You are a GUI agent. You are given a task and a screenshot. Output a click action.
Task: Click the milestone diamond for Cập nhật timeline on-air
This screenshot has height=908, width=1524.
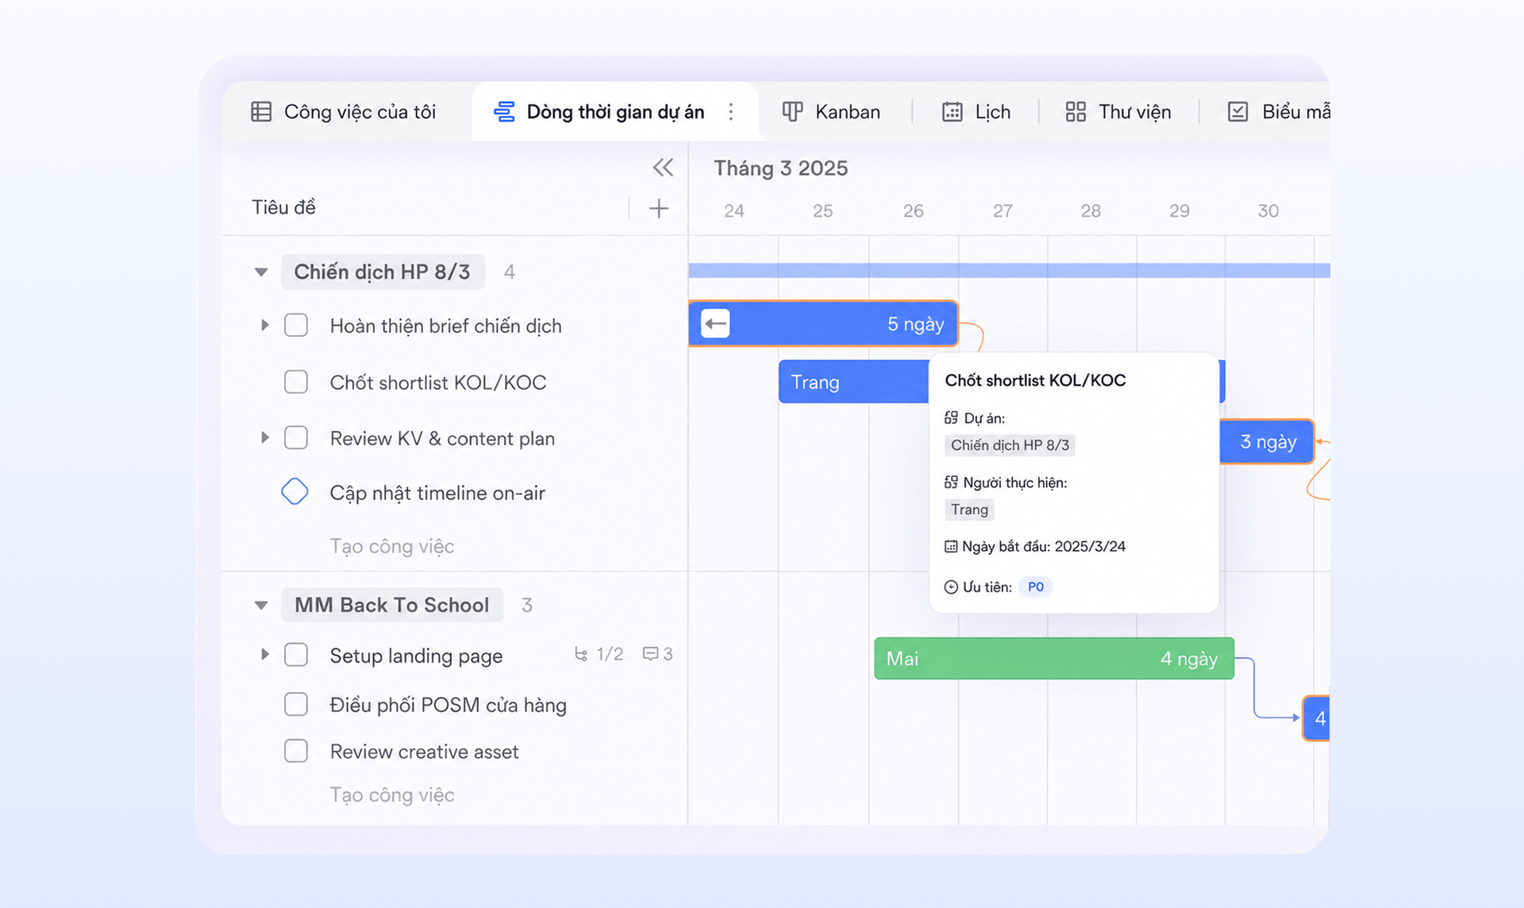[x=294, y=491]
